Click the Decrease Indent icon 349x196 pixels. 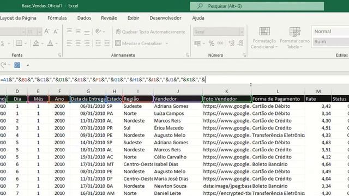click(x=98, y=43)
